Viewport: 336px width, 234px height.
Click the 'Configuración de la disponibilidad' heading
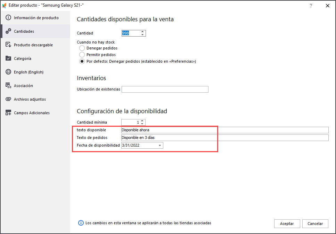point(122,111)
